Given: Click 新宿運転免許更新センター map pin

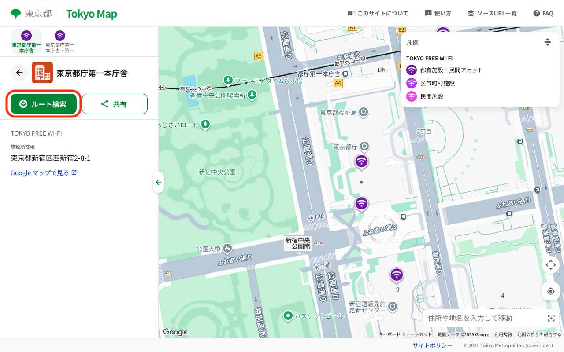Looking at the screenshot, I should tap(392, 306).
